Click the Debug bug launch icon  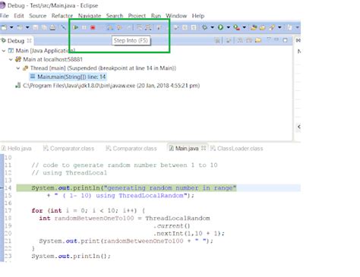coord(204,27)
